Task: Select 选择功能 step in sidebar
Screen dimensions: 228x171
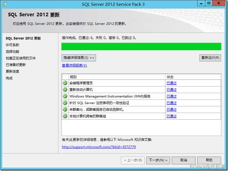Action: (12, 52)
